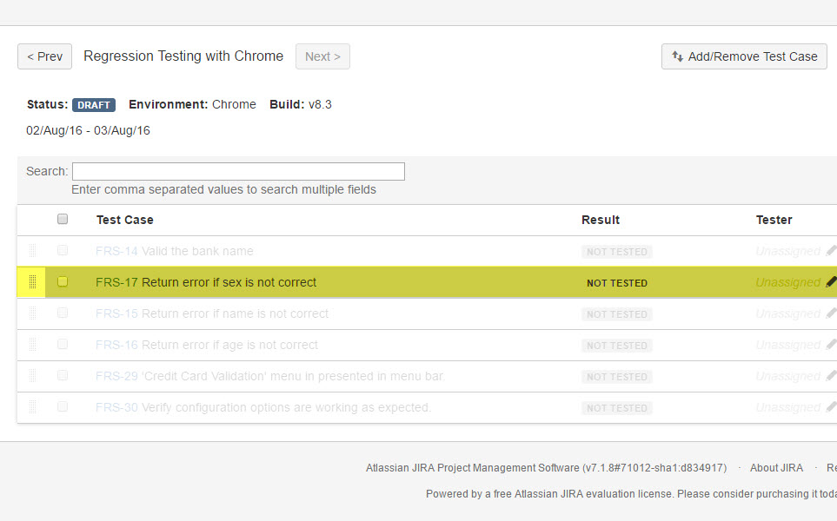
Task: Sort by the Test Case column header
Action: (x=124, y=221)
